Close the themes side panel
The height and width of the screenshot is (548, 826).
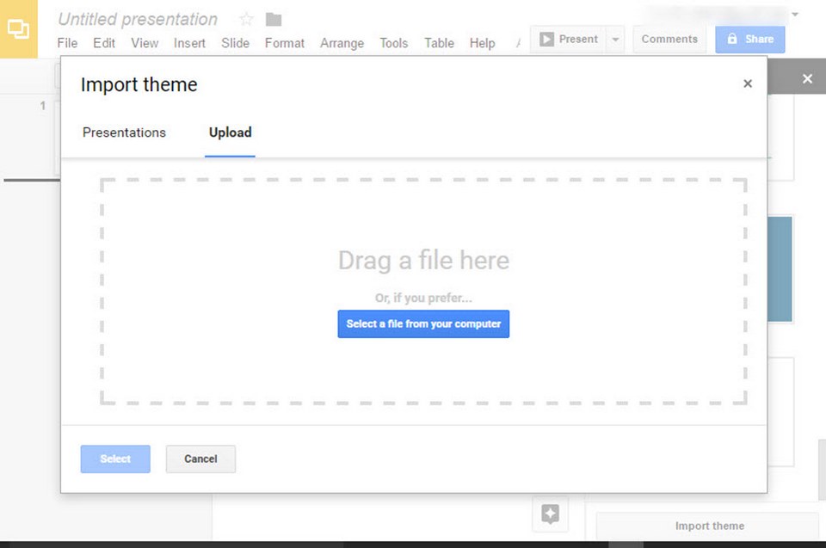(x=807, y=78)
